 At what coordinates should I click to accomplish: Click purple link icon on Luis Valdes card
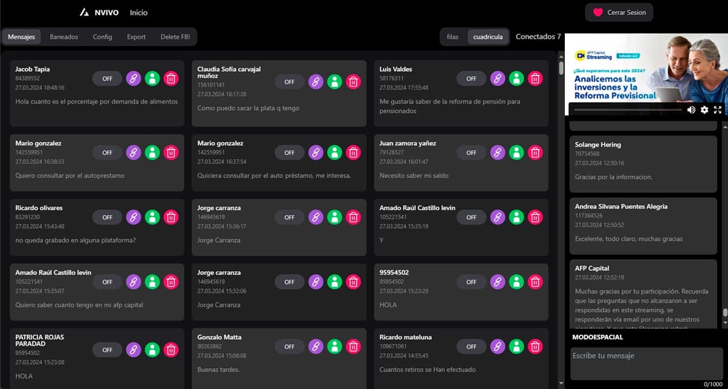(498, 78)
